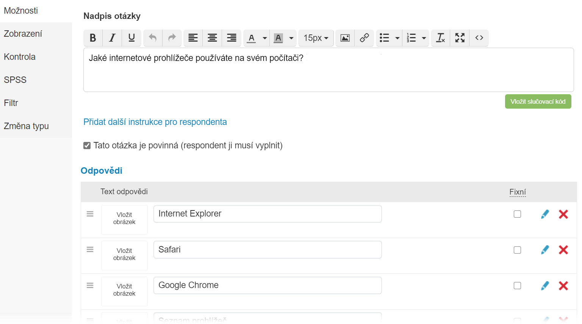This screenshot has width=582, height=324.
Task: Grab the Safari row reorder handle
Action: tap(90, 249)
